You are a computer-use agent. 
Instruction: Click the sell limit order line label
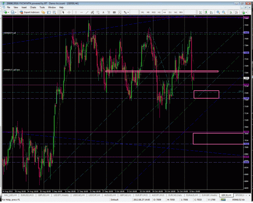click(x=12, y=70)
